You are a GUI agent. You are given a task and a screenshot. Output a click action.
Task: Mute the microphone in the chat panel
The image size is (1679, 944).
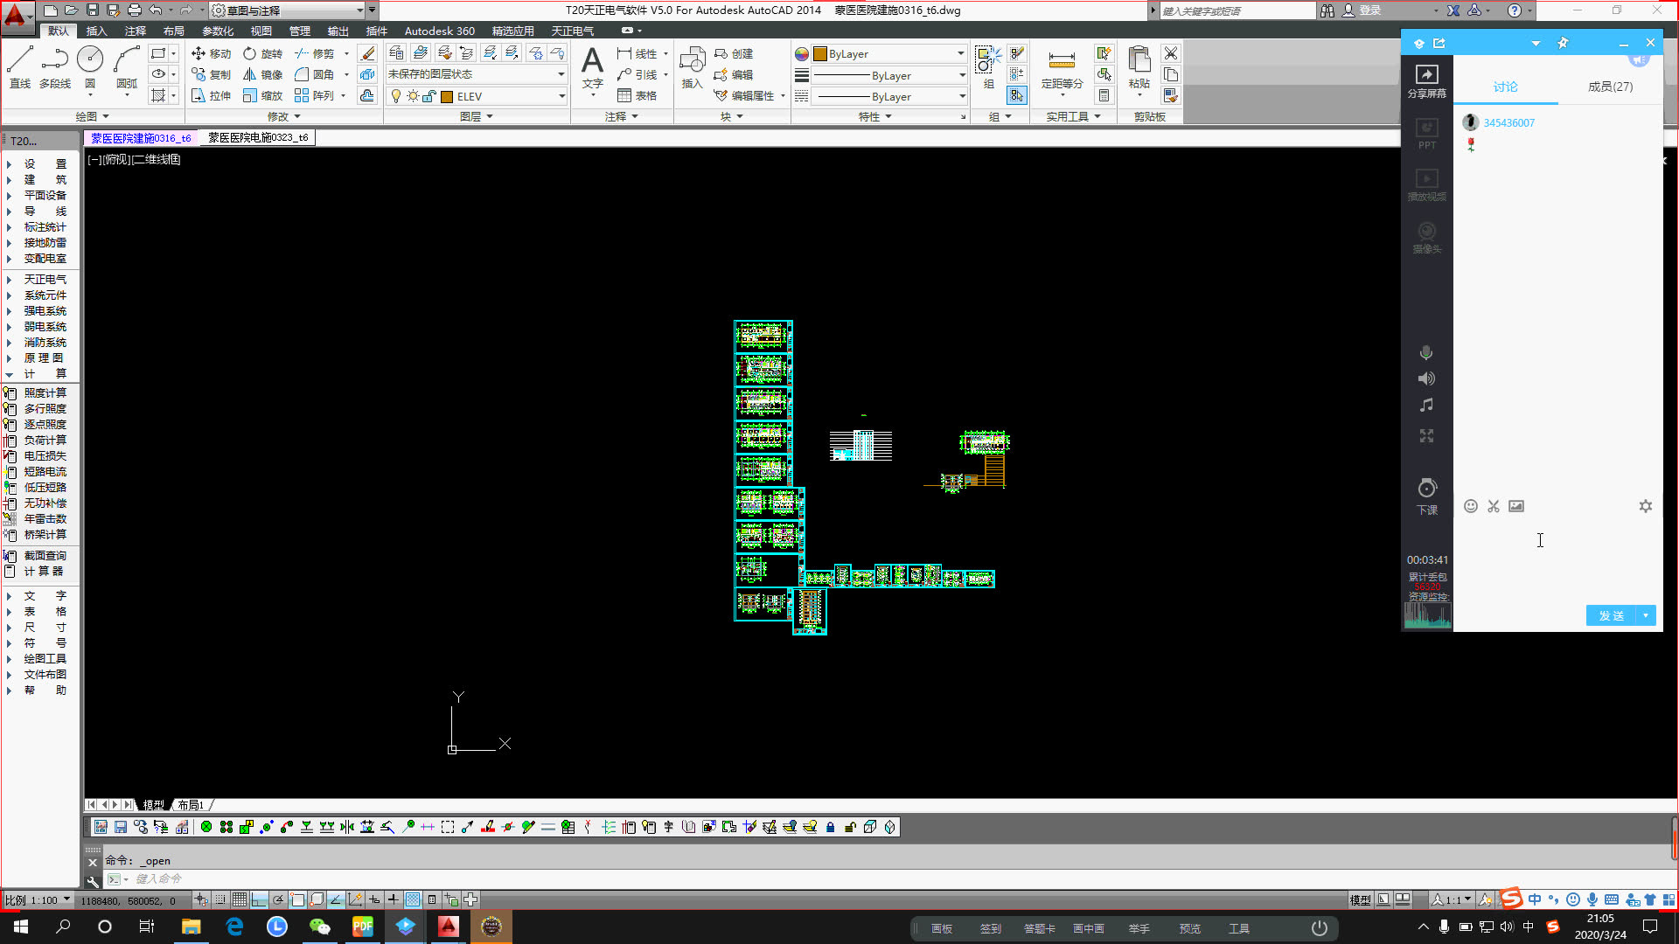pyautogui.click(x=1426, y=352)
